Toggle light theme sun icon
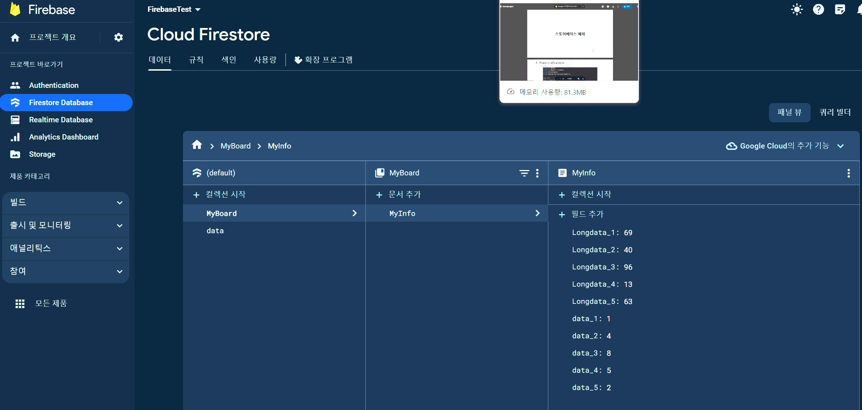The height and width of the screenshot is (410, 862). [797, 9]
